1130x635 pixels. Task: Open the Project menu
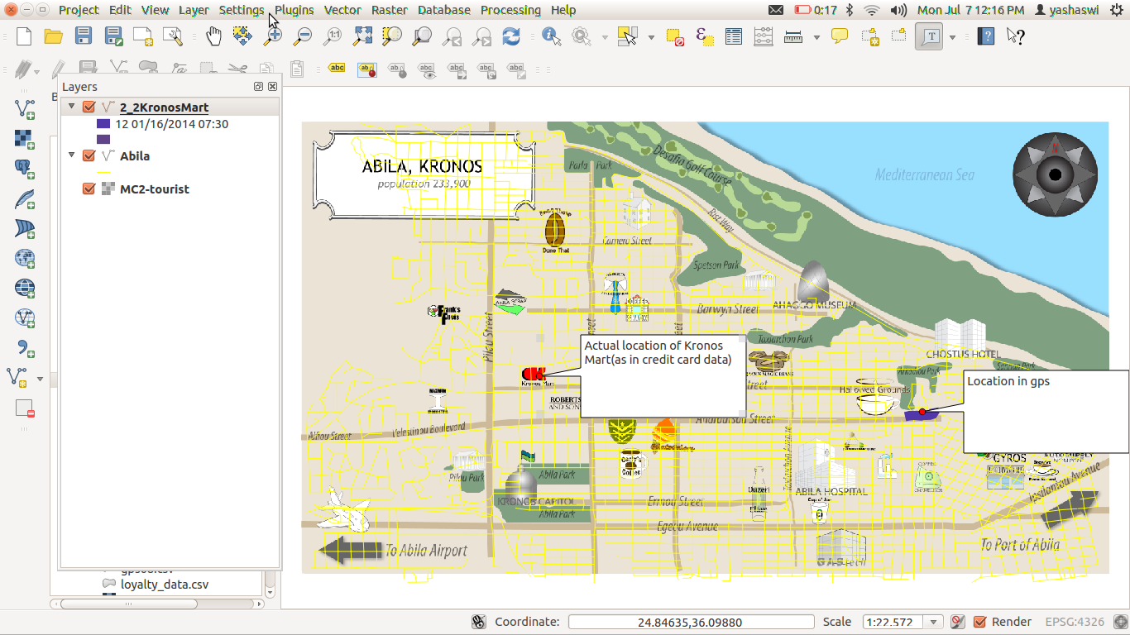pos(79,10)
